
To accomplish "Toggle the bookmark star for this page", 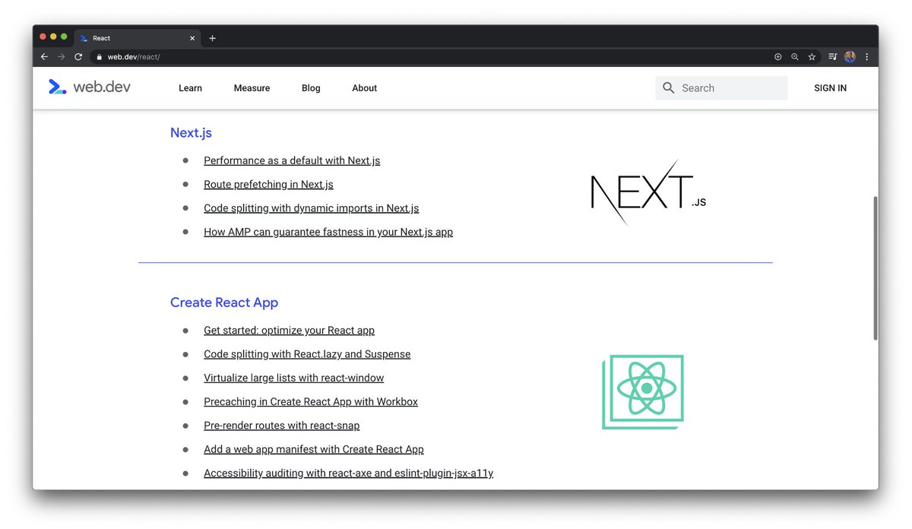I will tap(812, 56).
